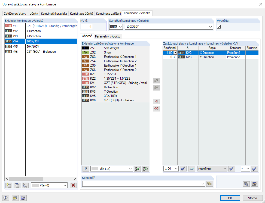Add selected with OR link icon

tap(156, 88)
